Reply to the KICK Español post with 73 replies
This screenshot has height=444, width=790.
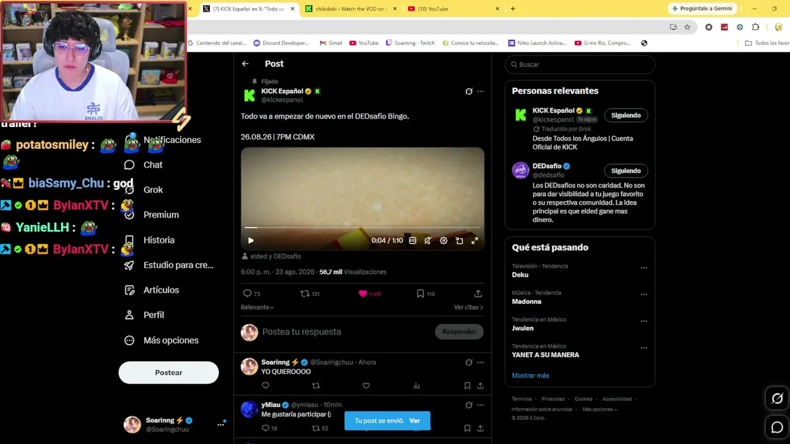point(251,294)
